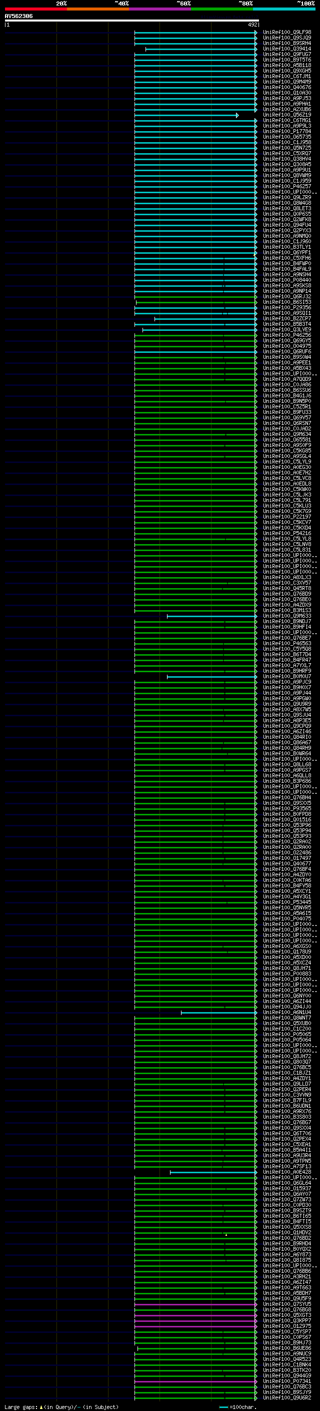Screen dimensions: 320x1411
Task: Select UniRef100_P93565 label
Action: tap(287, 809)
